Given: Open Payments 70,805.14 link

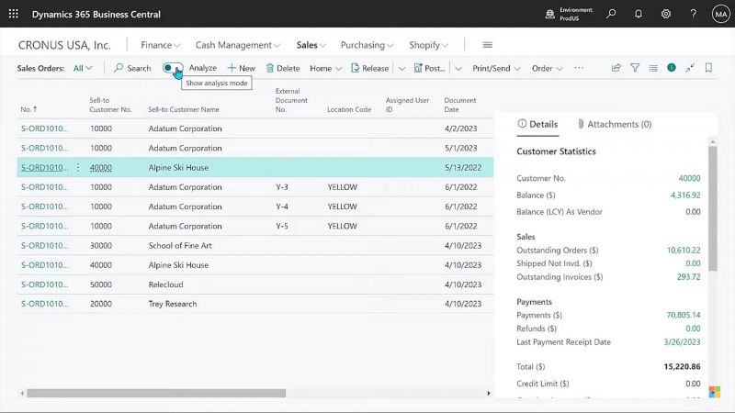Looking at the screenshot, I should (x=684, y=315).
